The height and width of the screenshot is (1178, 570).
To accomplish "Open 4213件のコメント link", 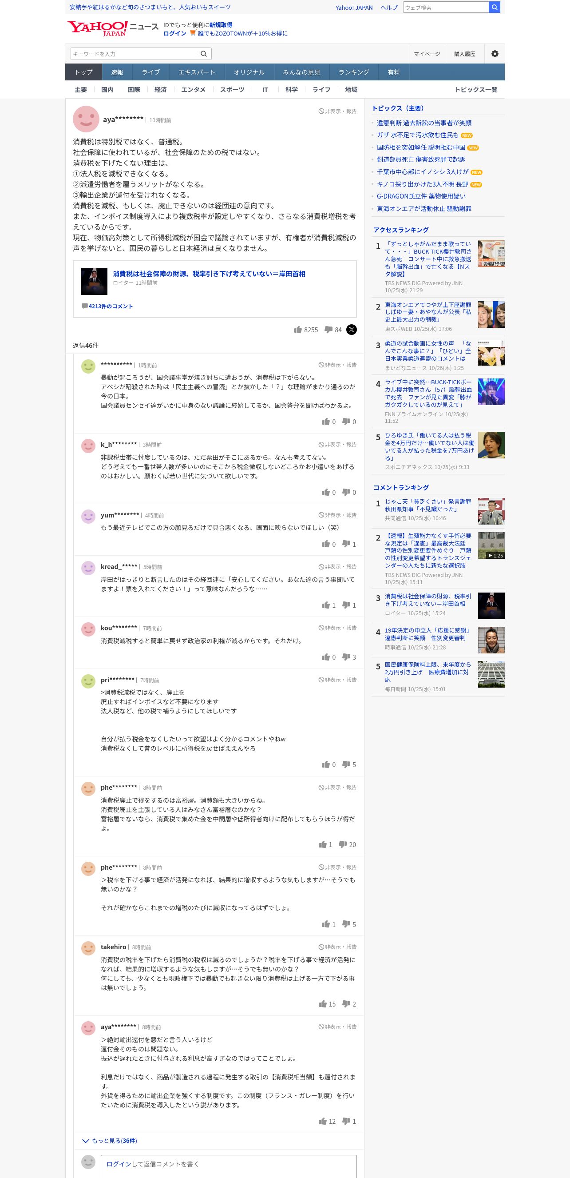I will tap(111, 306).
